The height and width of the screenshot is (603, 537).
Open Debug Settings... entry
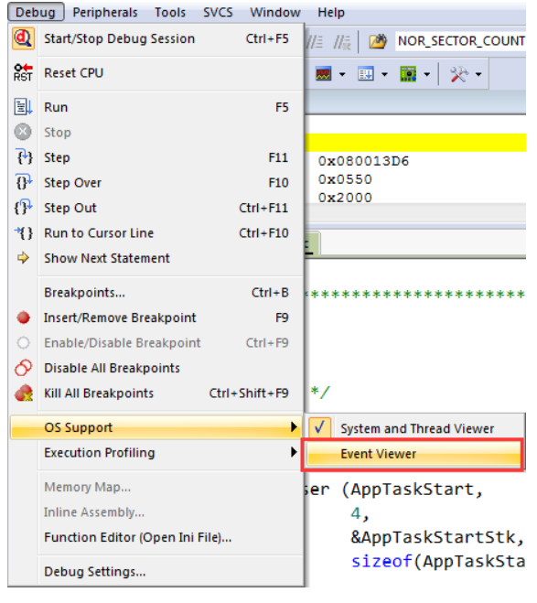coord(156,572)
